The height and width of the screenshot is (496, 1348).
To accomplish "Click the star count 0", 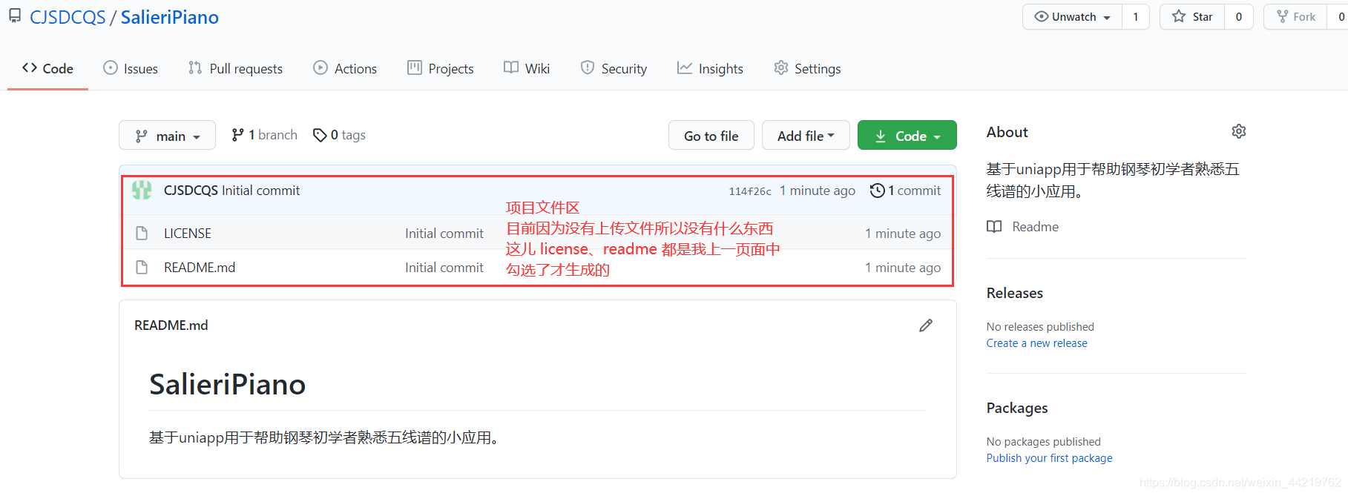I will [1238, 16].
